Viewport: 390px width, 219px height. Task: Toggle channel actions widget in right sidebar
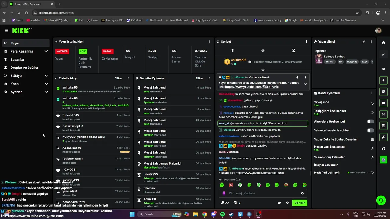tap(383, 126)
